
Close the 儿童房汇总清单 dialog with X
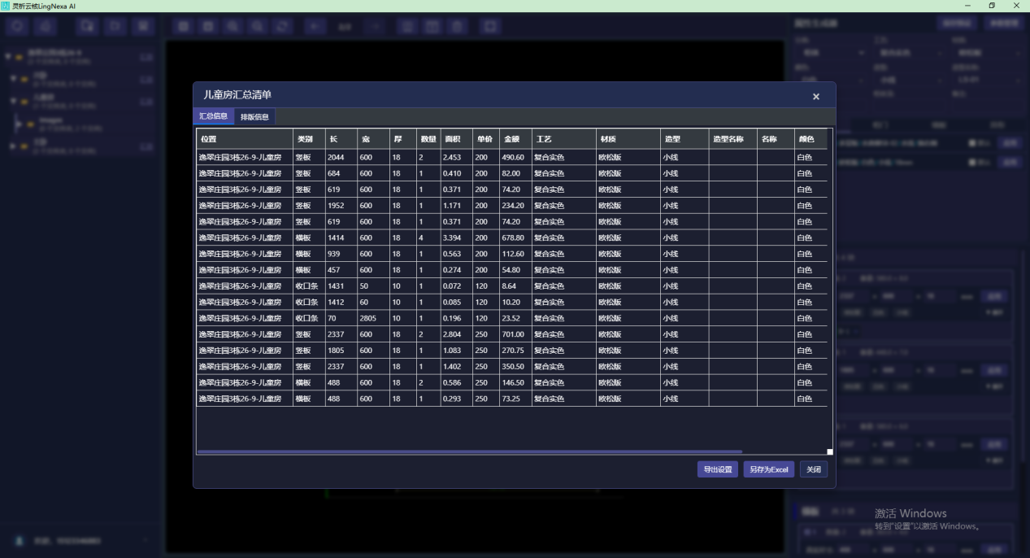815,97
